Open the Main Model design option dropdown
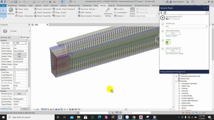The image size is (214, 120). point(146,16)
